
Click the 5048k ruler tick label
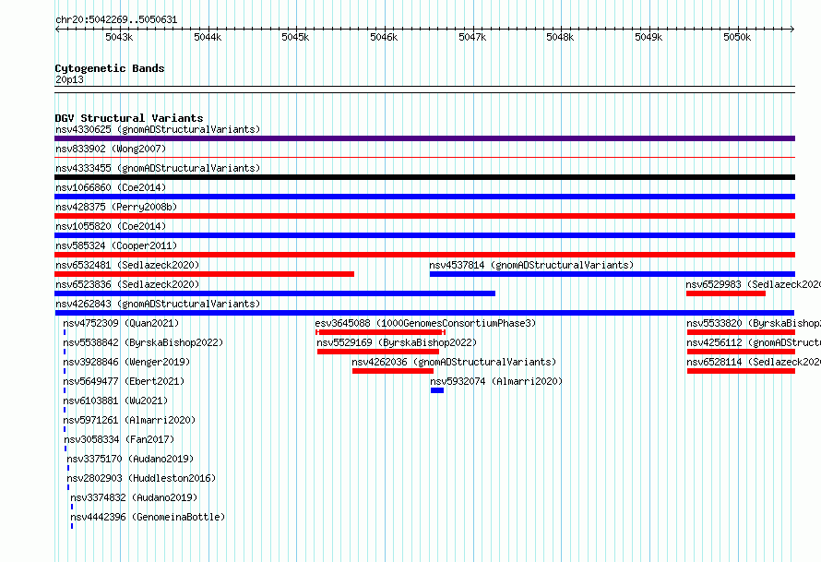[x=560, y=37]
